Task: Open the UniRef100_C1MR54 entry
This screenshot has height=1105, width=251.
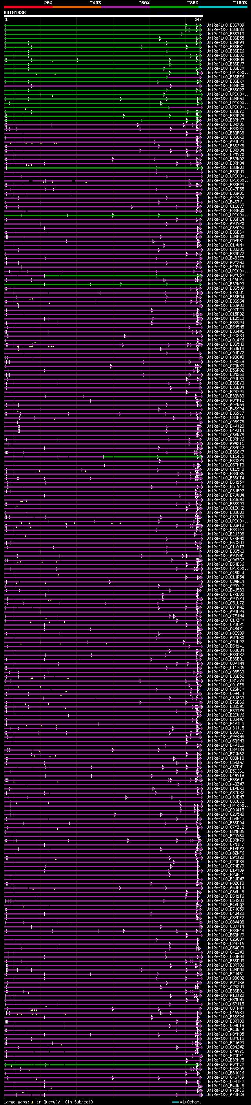Action: [x=225, y=577]
